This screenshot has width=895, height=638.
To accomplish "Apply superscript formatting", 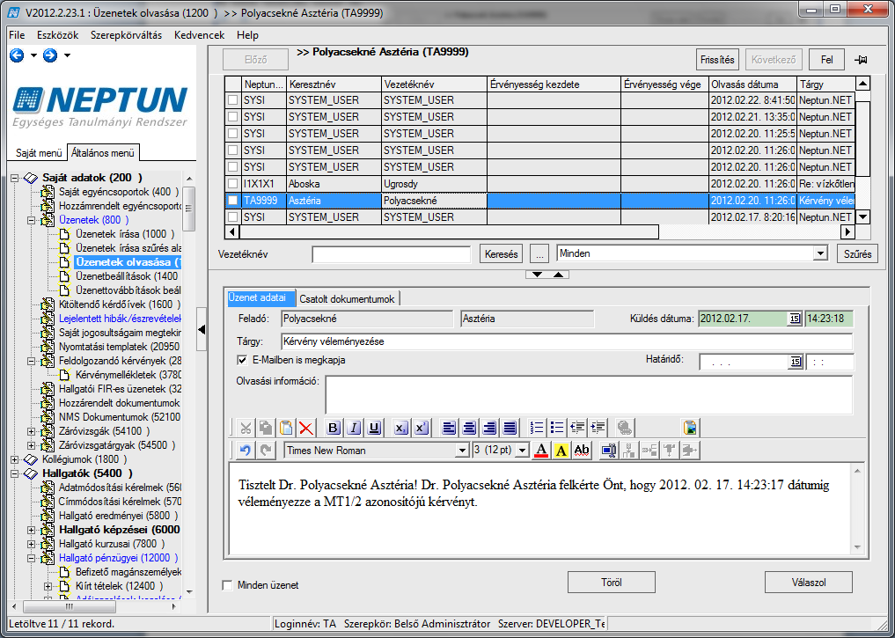I will [x=422, y=428].
